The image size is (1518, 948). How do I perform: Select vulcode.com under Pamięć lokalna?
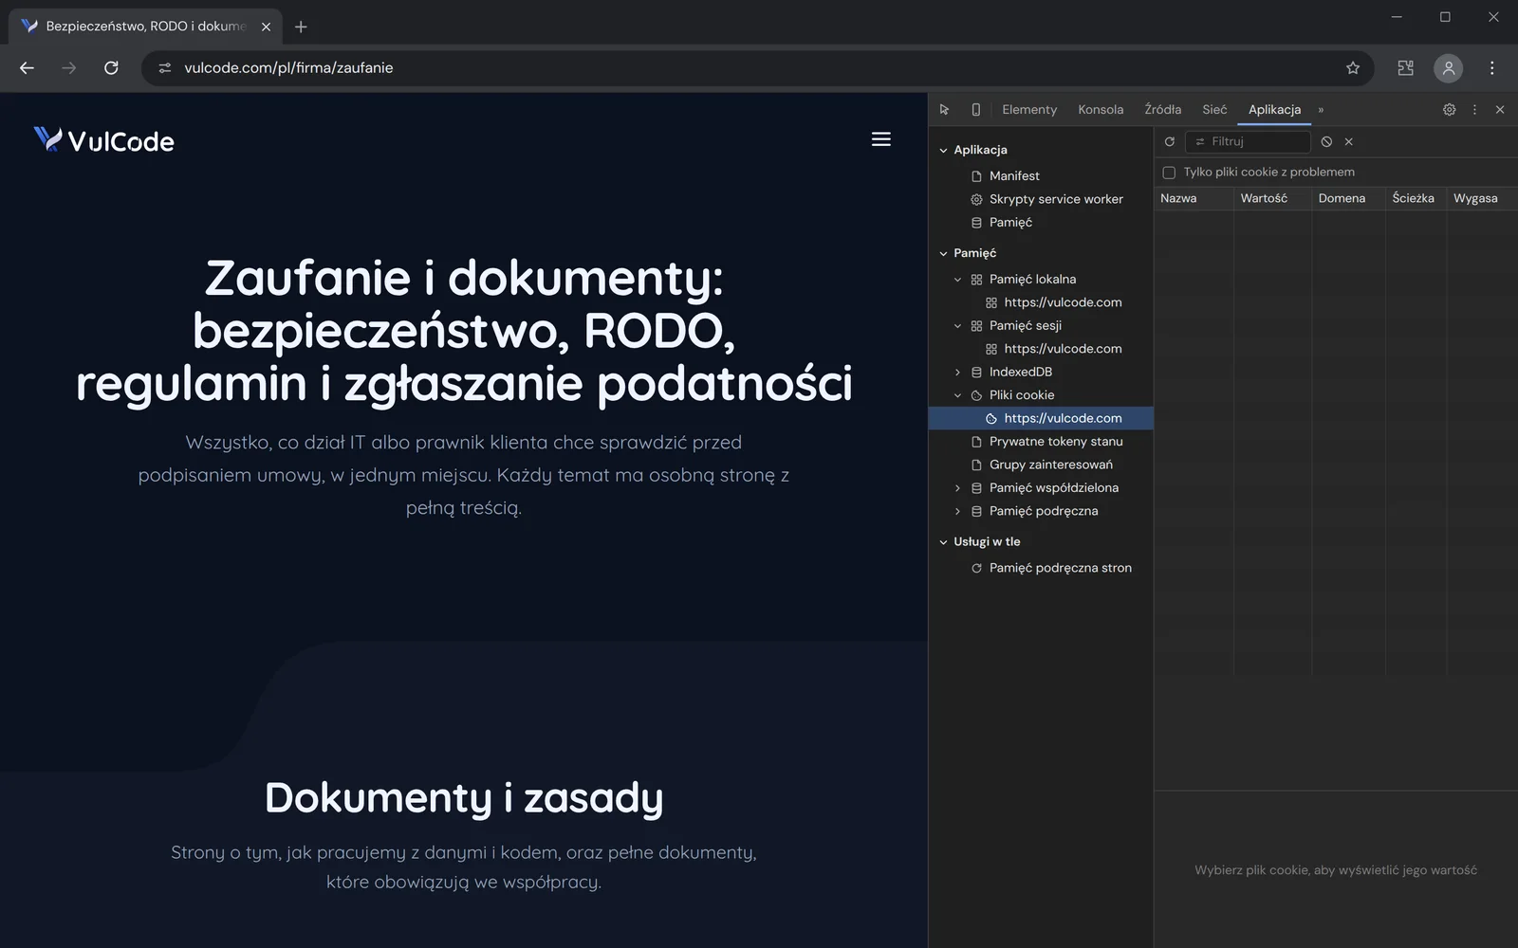(1063, 302)
